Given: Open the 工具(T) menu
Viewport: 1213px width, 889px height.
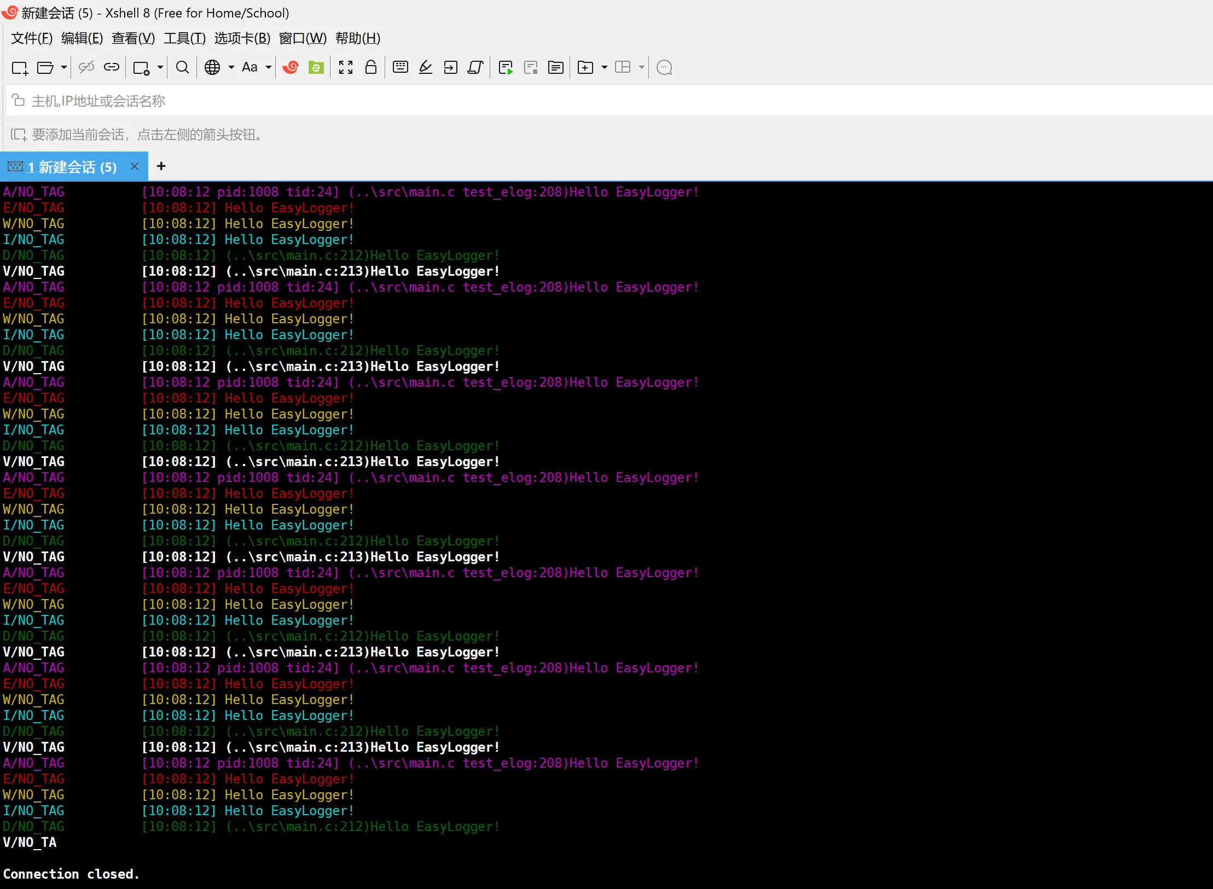Looking at the screenshot, I should click(185, 38).
